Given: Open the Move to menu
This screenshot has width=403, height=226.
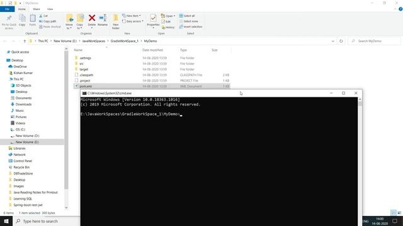Looking at the screenshot, I should click(x=69, y=21).
